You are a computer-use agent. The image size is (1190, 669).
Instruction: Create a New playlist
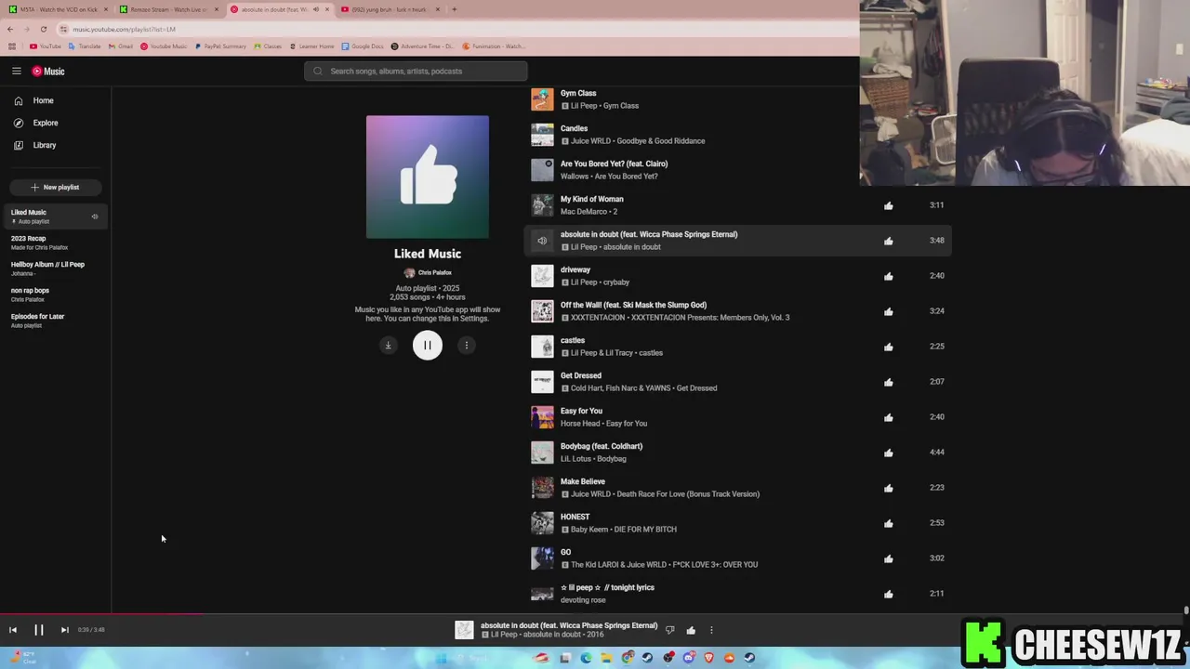point(55,187)
